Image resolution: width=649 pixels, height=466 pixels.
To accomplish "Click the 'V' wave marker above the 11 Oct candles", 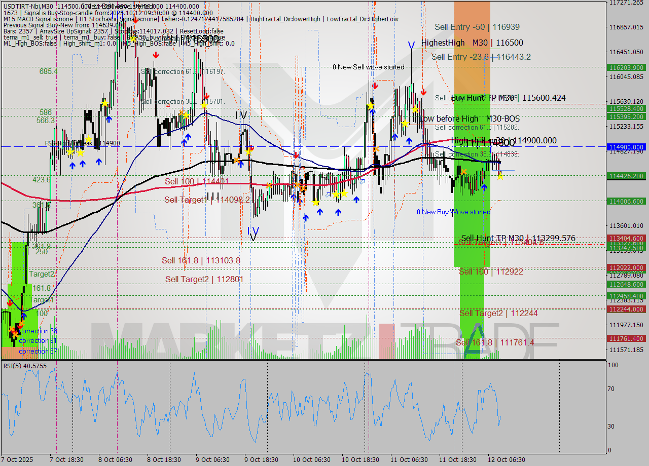I will tap(412, 46).
